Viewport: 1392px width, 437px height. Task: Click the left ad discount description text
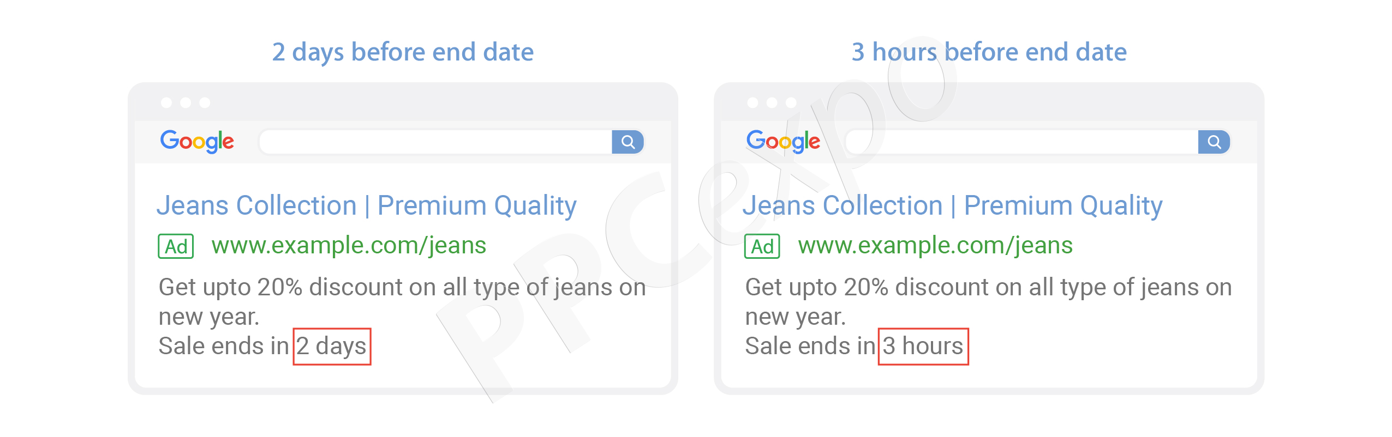tap(402, 302)
